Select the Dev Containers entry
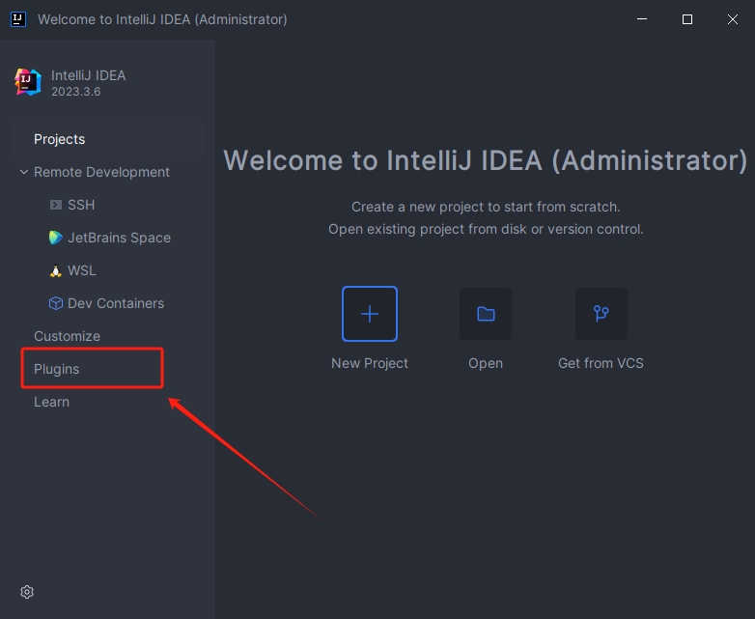755x619 pixels. click(x=116, y=303)
